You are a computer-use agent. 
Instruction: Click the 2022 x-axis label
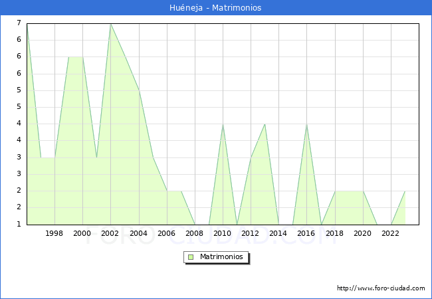[x=390, y=233]
